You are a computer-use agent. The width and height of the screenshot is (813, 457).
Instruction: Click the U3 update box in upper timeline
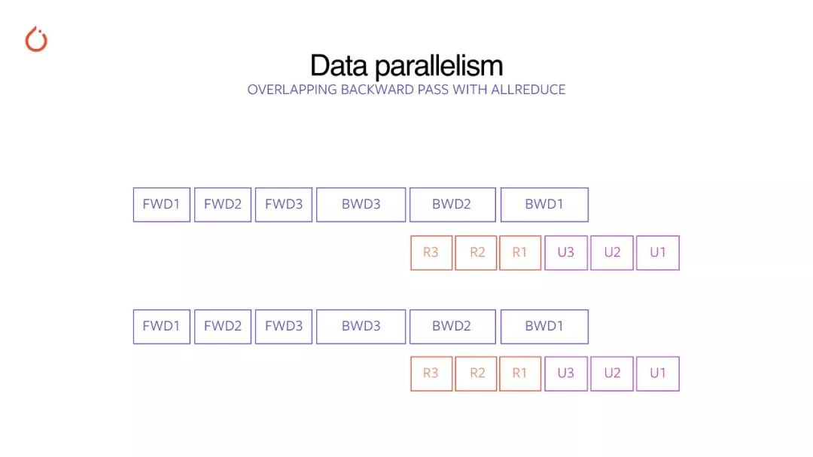(x=566, y=253)
